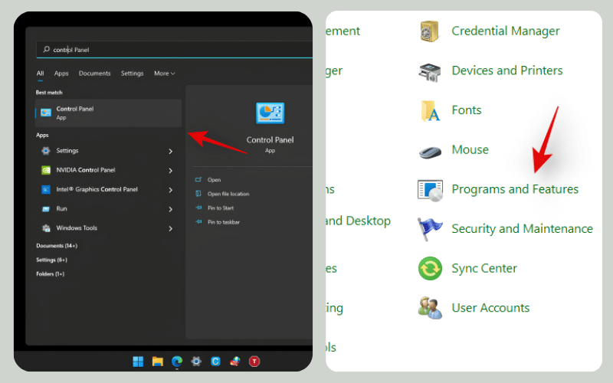Click the Mouse icon in Control Panel

[430, 152]
